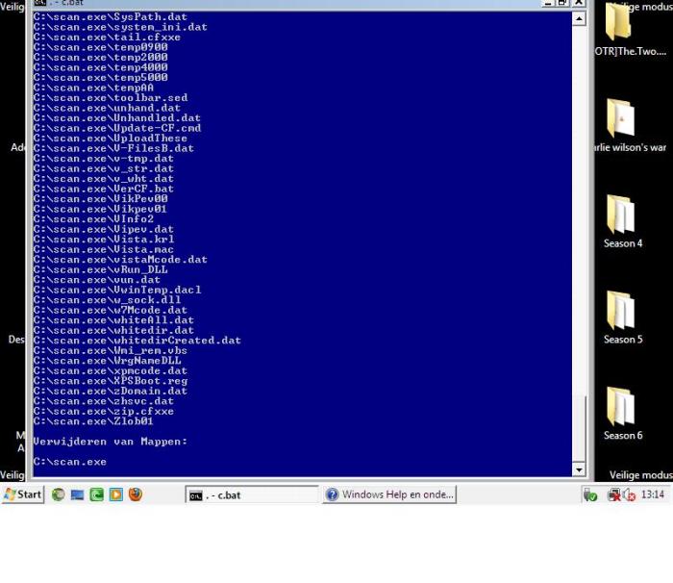
Task: Select the line C:\scan.exe\tempAA
Action: [x=93, y=88]
